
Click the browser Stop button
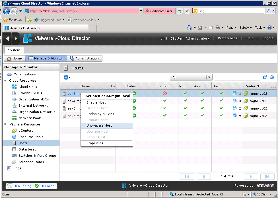[x=187, y=11]
